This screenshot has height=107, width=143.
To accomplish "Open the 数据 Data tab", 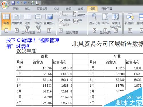I will pyautogui.click(x=69, y=9).
